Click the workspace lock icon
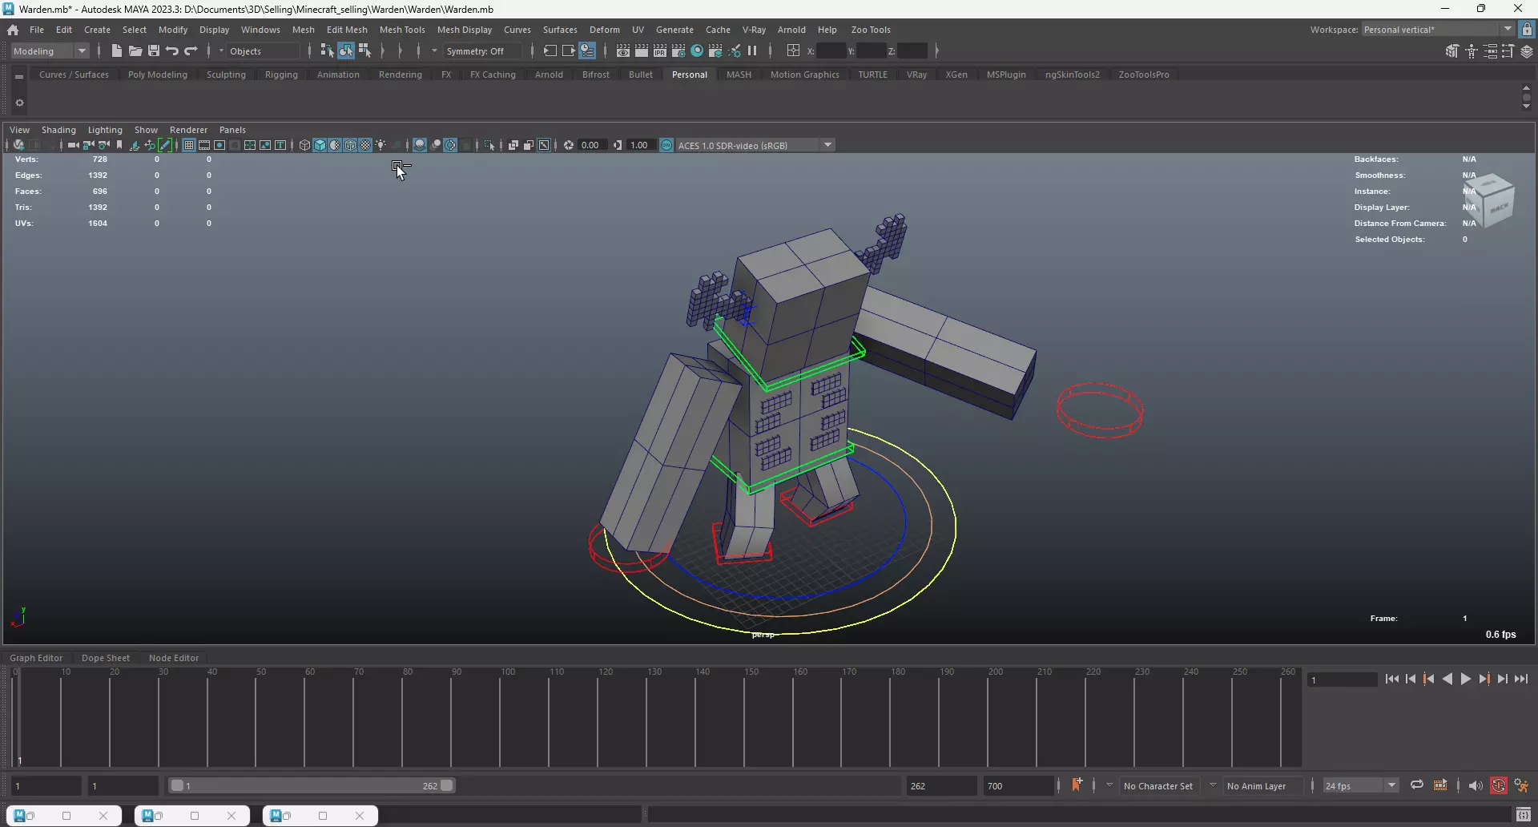This screenshot has width=1538, height=827. [1527, 30]
